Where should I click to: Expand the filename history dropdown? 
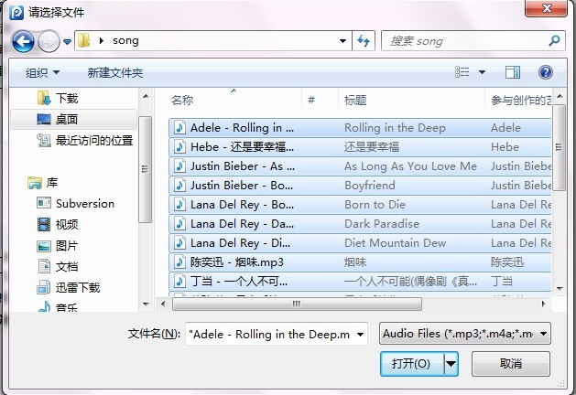361,334
